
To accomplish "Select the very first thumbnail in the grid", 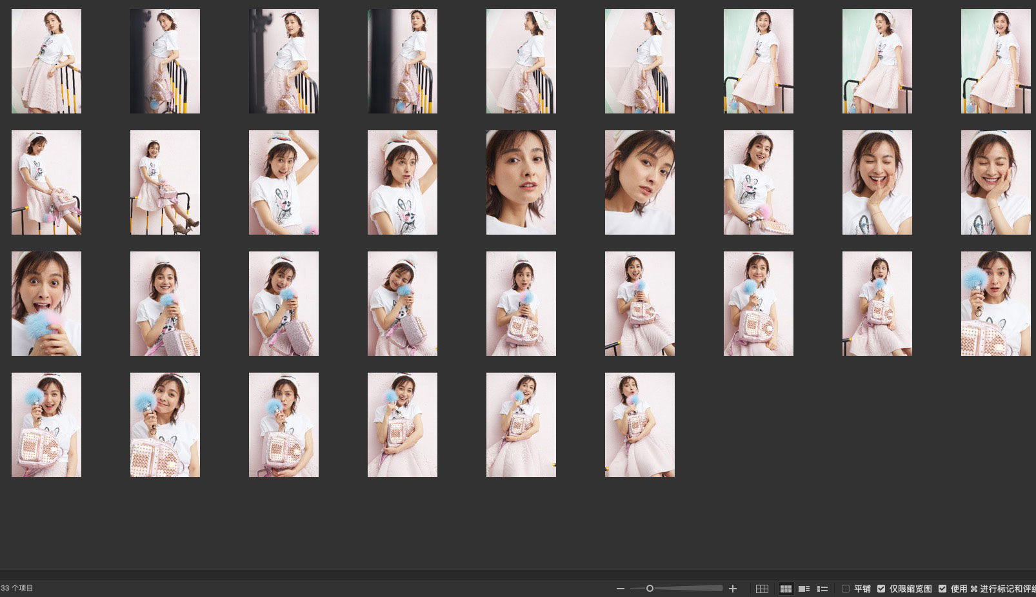I will [46, 61].
